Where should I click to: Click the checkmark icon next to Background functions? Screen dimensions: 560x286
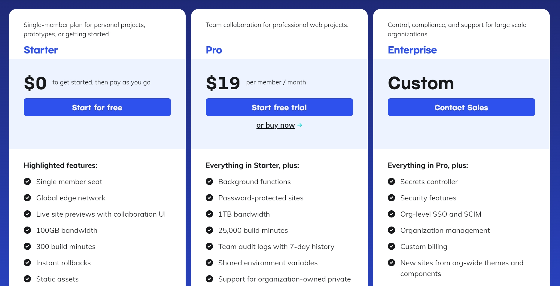click(209, 181)
